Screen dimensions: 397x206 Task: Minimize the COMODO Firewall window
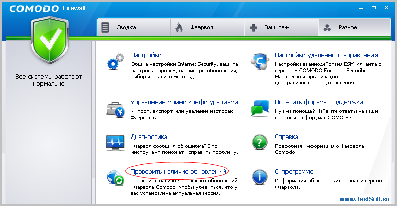(x=361, y=8)
